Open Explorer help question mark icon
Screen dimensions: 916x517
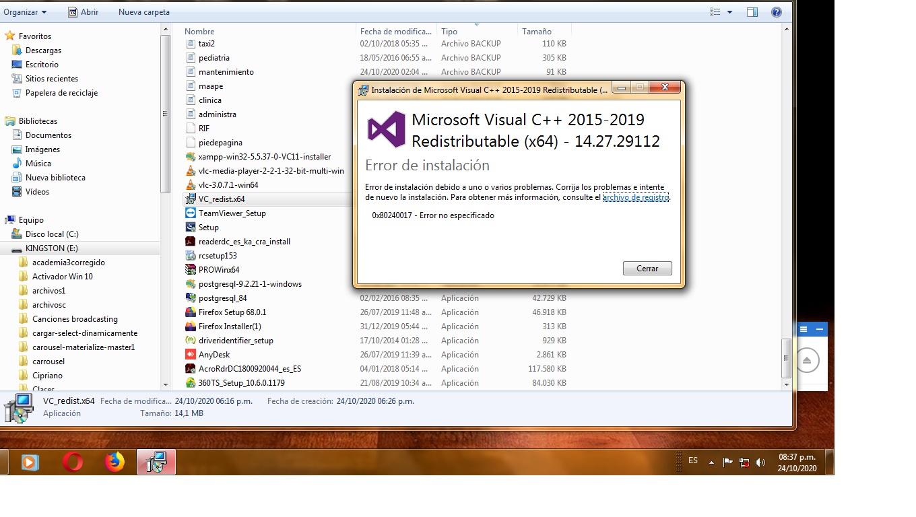tap(776, 12)
